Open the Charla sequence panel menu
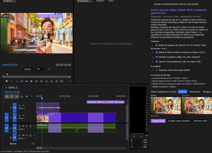This screenshot has height=153, width=212. (16, 87)
